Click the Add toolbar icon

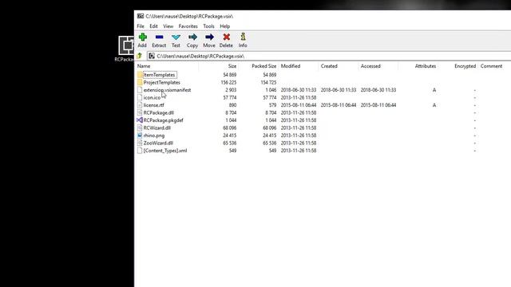[142, 37]
